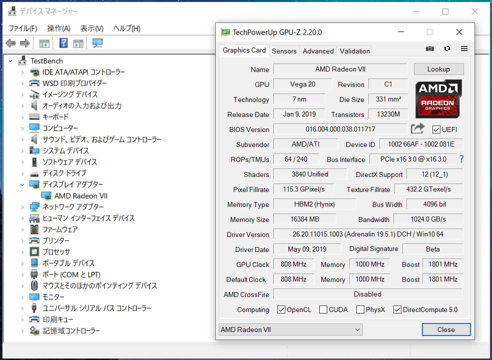Click the ディスク ドライブ disk drive icon

34,173
